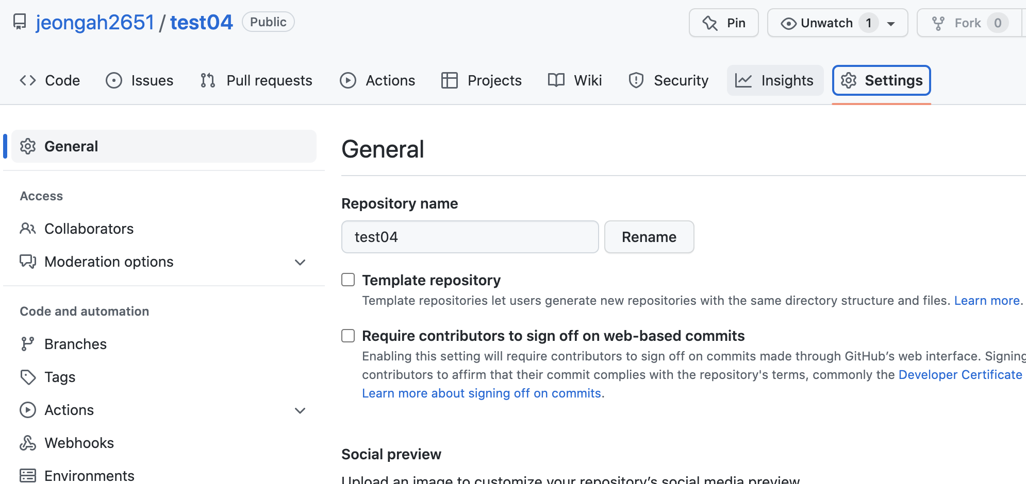This screenshot has height=484, width=1026.
Task: Expand the sidebar Actions chevron
Action: pos(300,410)
